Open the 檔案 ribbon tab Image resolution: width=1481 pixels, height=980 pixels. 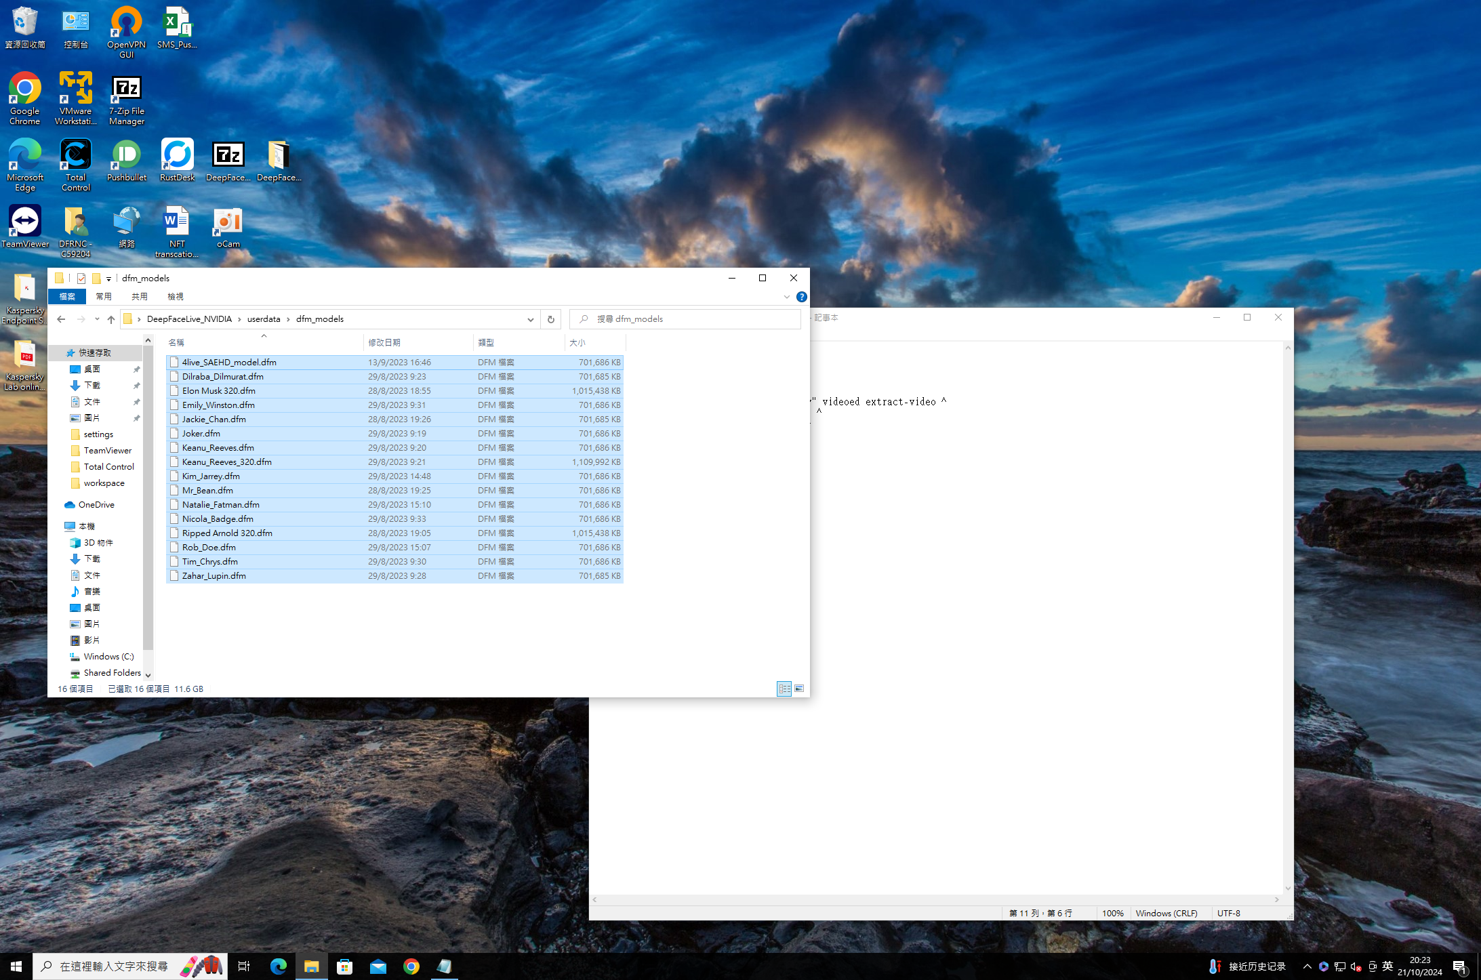67,297
